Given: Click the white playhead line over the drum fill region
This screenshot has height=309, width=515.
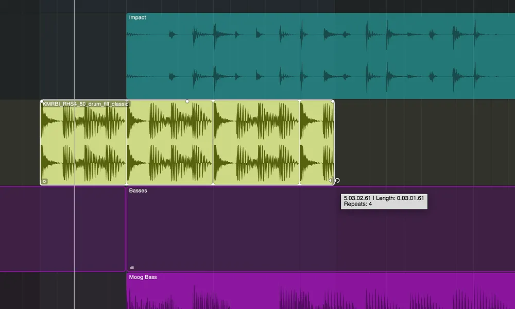Looking at the screenshot, I should tap(74, 143).
